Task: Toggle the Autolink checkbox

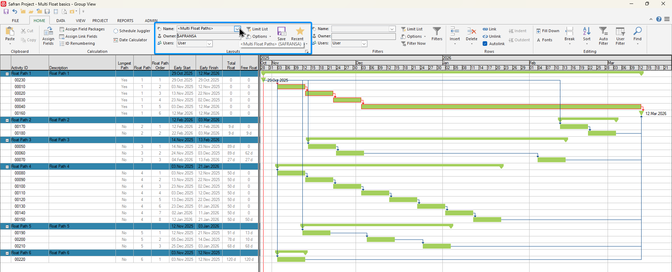Action: [485, 44]
